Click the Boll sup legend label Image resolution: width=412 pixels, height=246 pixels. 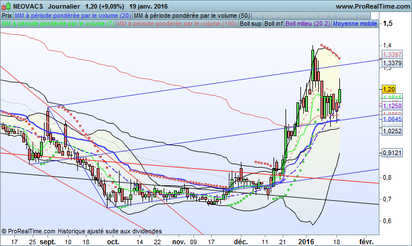coord(251,24)
